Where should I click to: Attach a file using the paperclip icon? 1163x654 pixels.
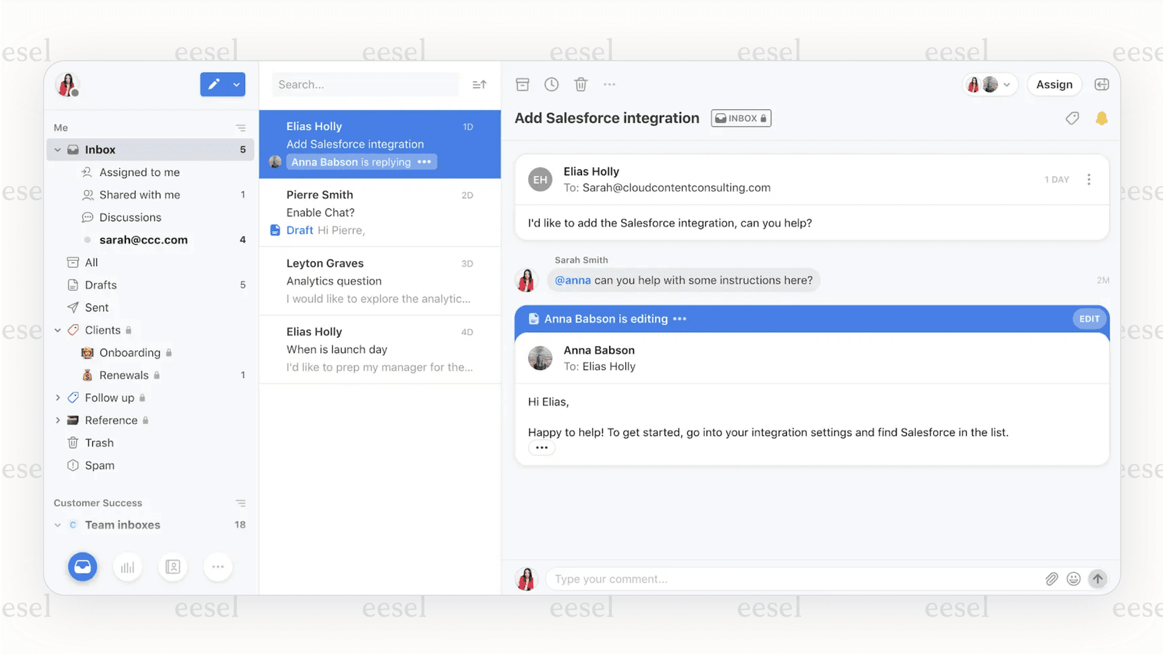tap(1052, 579)
